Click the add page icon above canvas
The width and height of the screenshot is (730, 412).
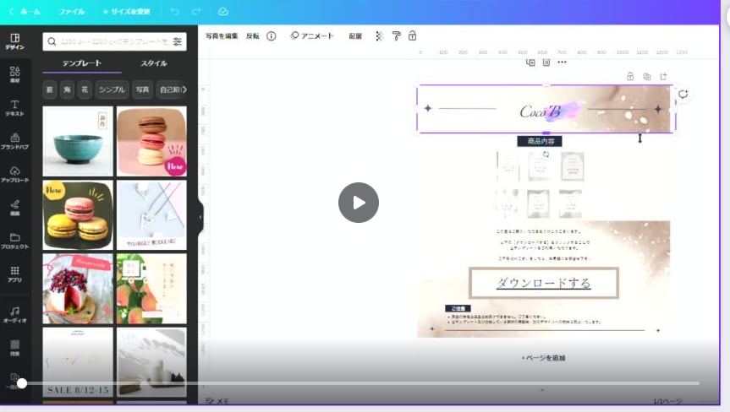[x=663, y=76]
